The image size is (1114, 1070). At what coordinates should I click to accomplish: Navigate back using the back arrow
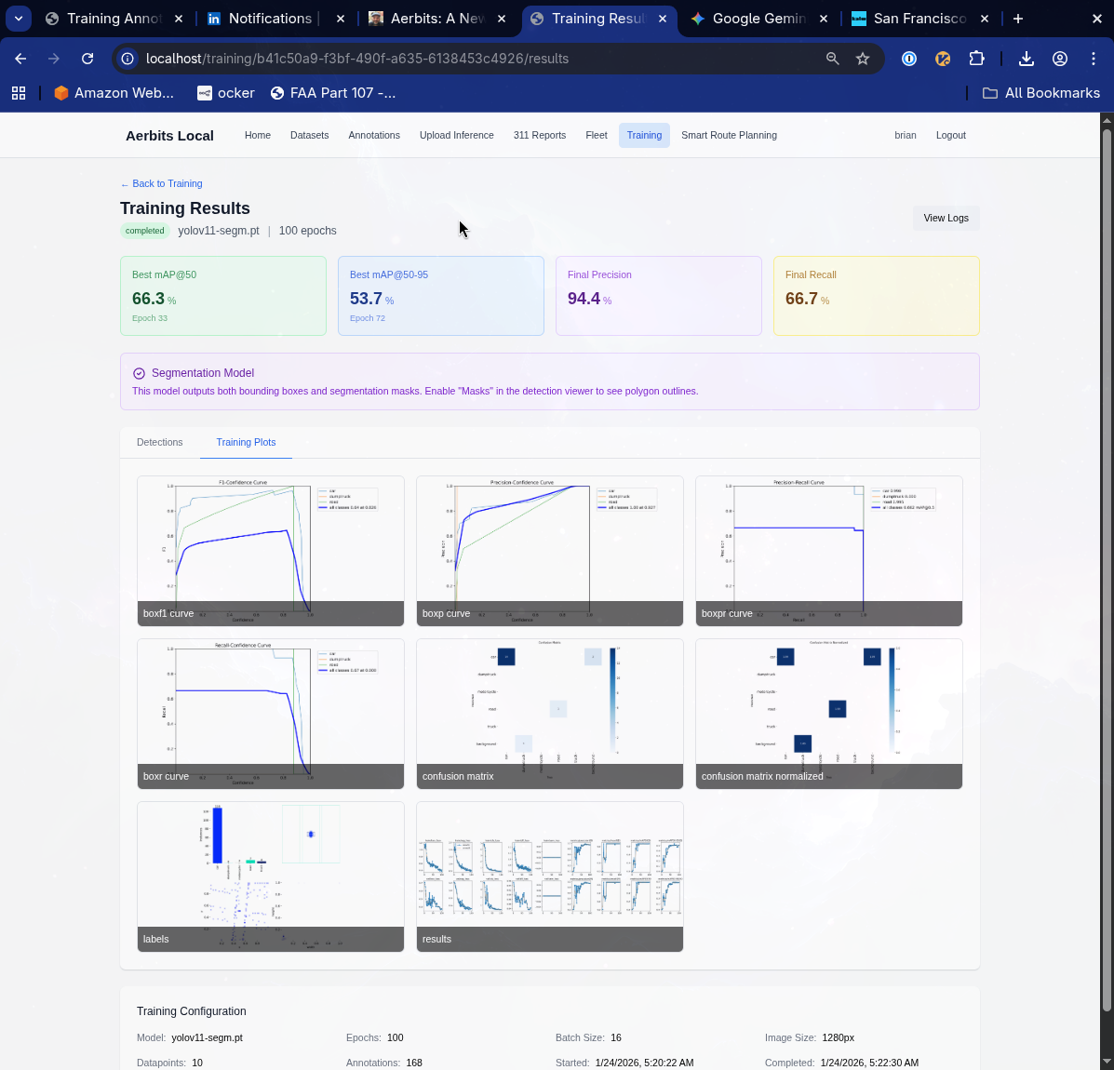tap(20, 58)
